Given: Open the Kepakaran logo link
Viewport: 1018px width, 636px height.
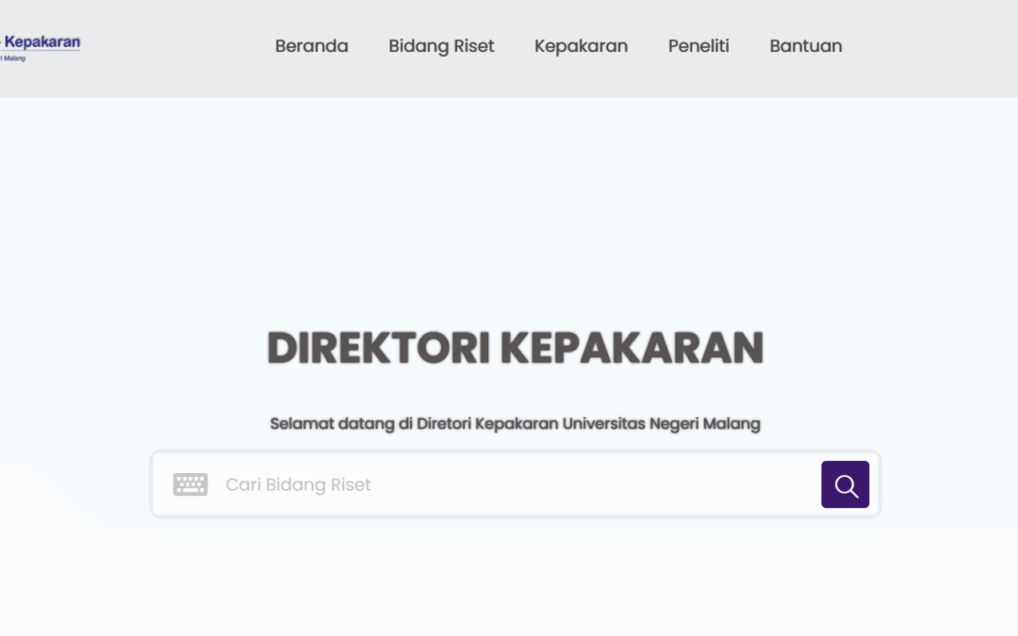Looking at the screenshot, I should [41, 47].
